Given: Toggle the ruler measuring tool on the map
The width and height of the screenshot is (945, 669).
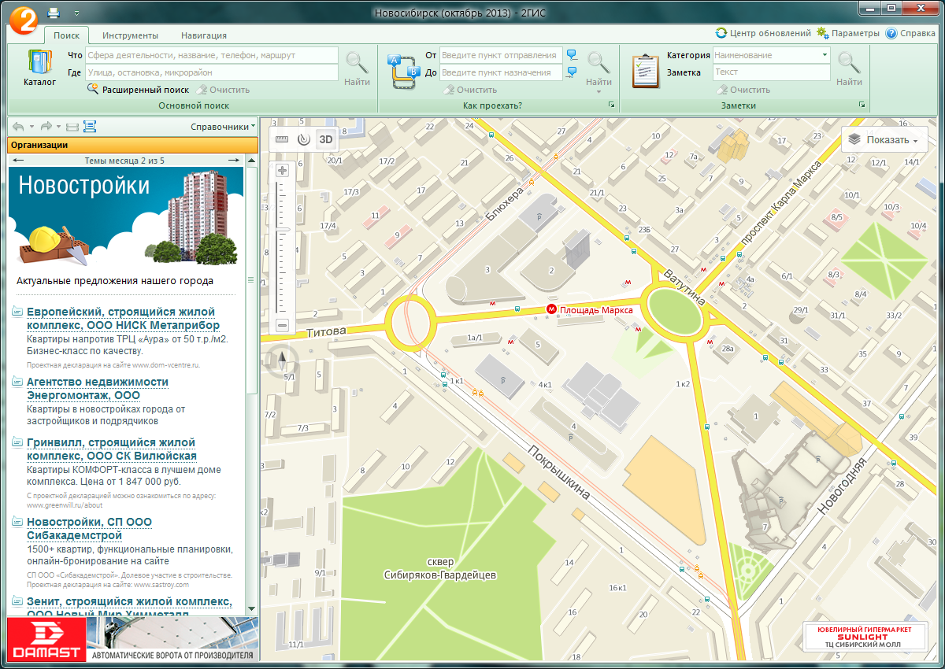Looking at the screenshot, I should (282, 140).
